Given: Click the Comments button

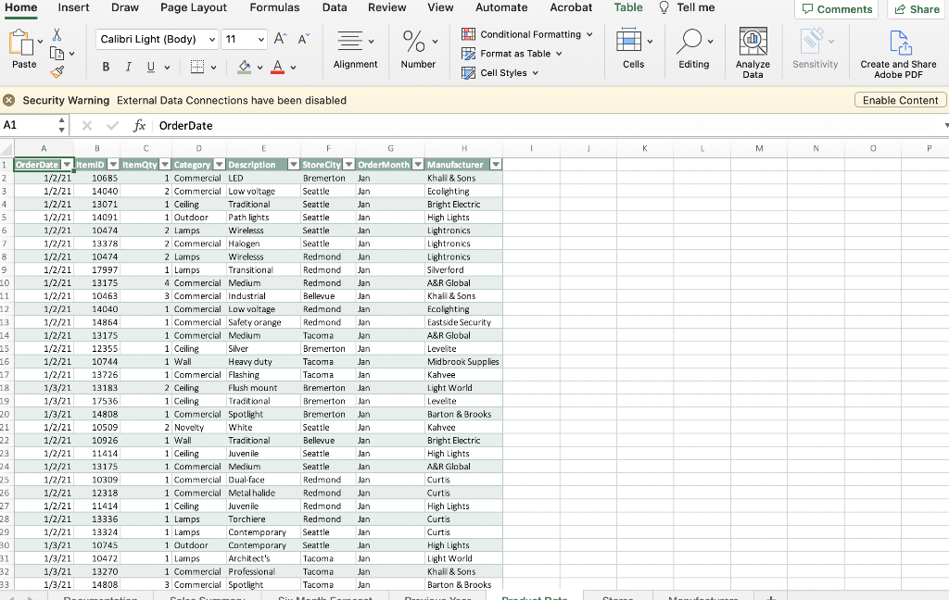Looking at the screenshot, I should (837, 9).
